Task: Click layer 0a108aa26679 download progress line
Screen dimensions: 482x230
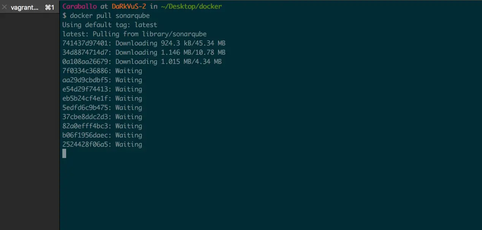Action: pos(142,61)
